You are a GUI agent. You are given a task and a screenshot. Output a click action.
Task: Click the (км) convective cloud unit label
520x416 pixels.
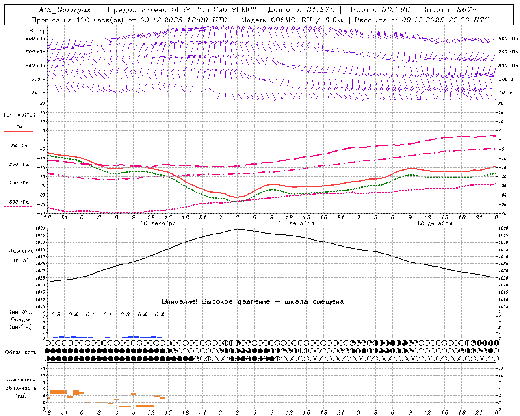(x=21, y=396)
